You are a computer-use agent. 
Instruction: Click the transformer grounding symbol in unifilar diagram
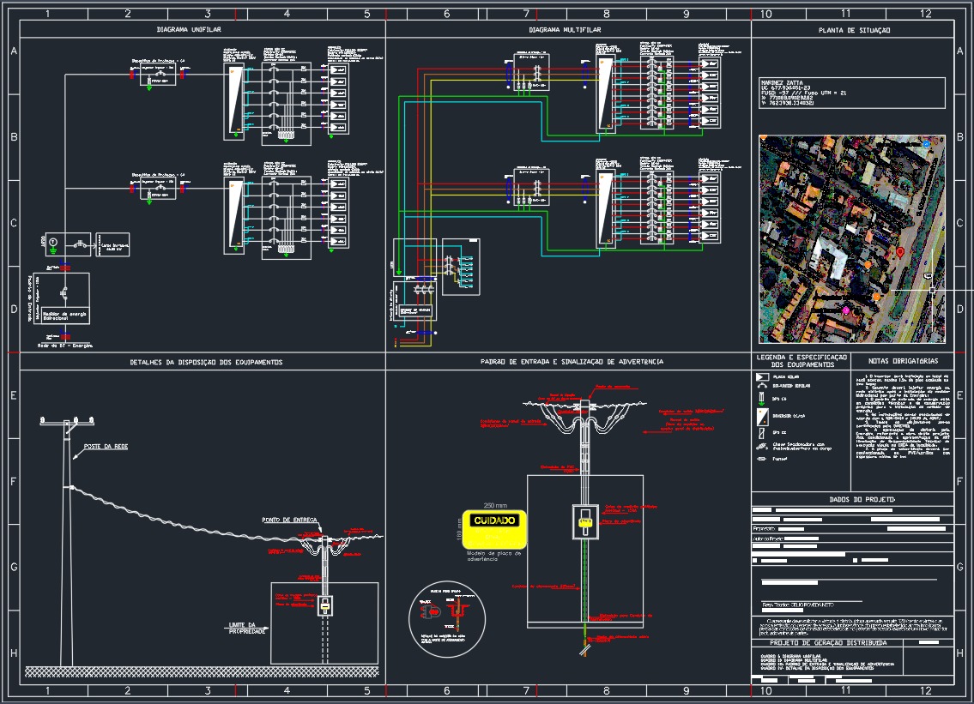click(53, 245)
